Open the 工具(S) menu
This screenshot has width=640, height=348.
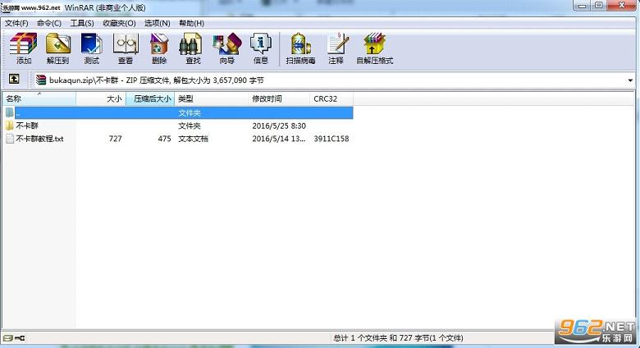82,23
